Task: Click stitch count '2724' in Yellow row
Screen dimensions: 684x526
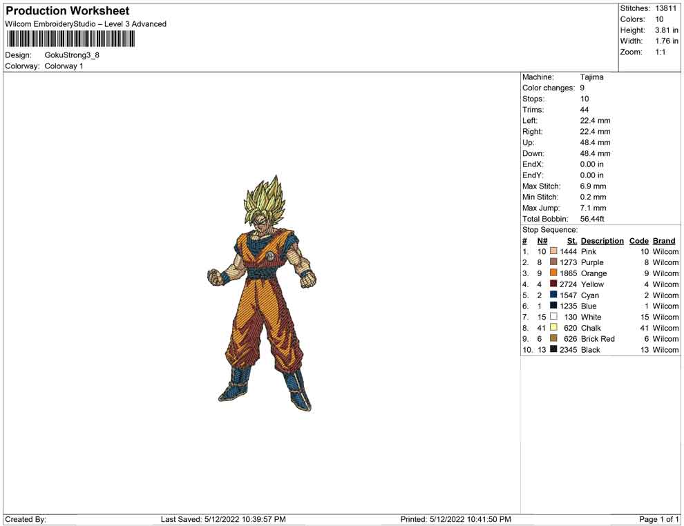Action: [x=569, y=284]
